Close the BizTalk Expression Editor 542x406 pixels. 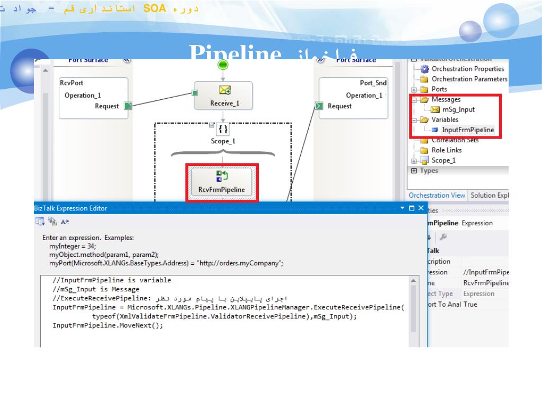pos(421,208)
